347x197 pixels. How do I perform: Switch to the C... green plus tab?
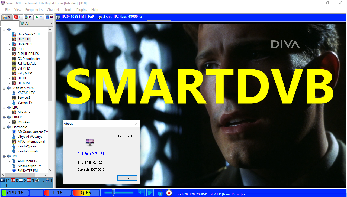tap(39, 17)
